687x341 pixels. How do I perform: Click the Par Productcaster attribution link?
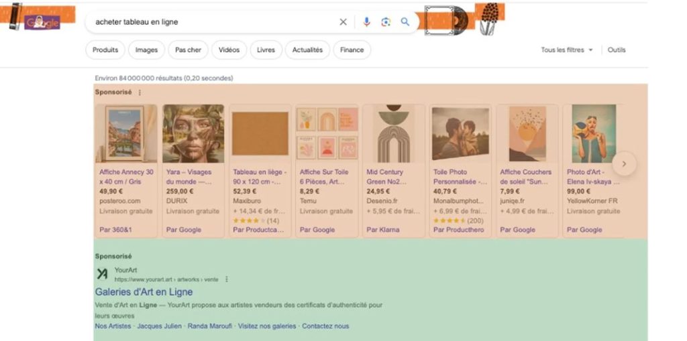click(x=258, y=230)
